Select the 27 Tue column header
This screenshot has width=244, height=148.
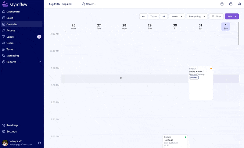[99, 26]
